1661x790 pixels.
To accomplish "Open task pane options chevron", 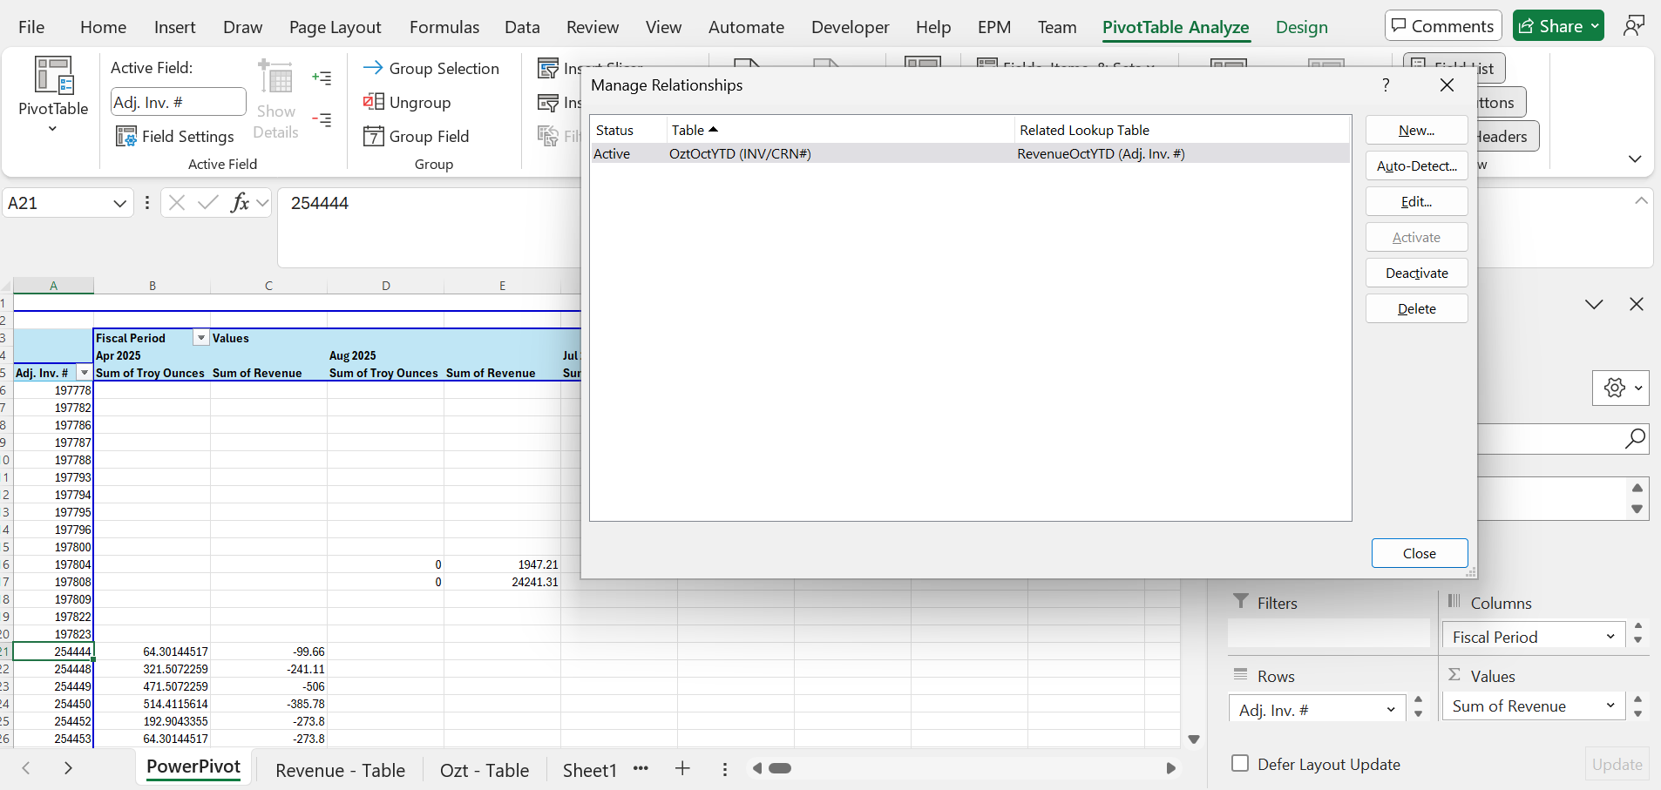I will [1594, 304].
